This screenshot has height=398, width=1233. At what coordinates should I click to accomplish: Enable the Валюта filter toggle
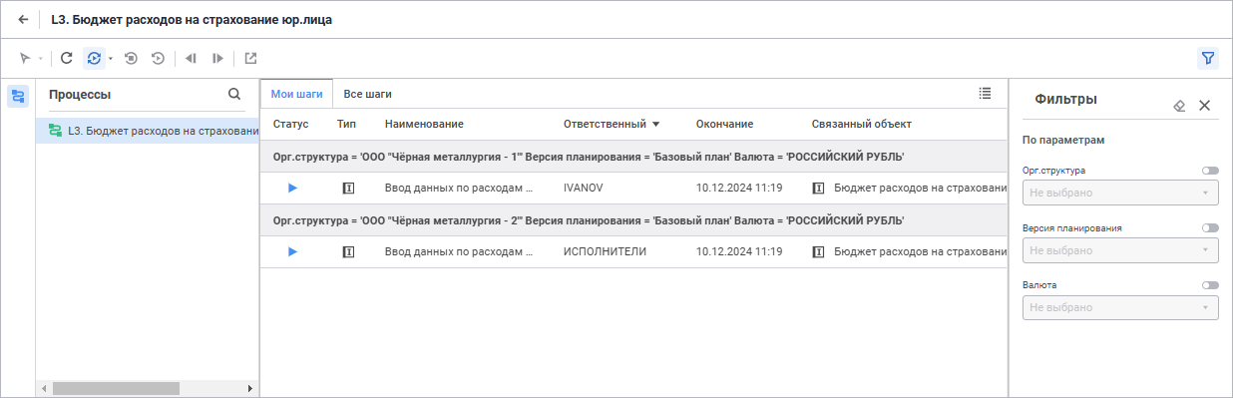point(1210,285)
